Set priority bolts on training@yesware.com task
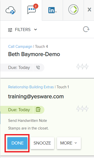The image size is (94, 158). (82, 109)
